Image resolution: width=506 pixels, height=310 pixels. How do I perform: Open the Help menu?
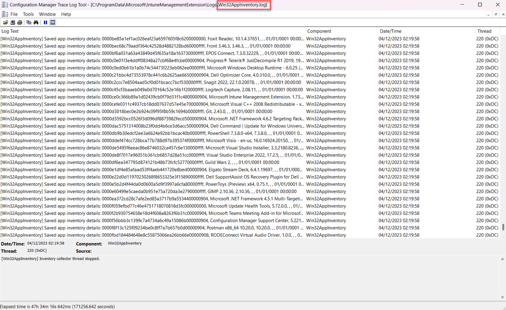[66, 14]
